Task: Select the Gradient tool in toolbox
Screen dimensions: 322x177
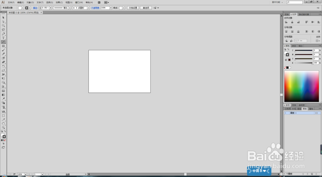Action: 3,95
